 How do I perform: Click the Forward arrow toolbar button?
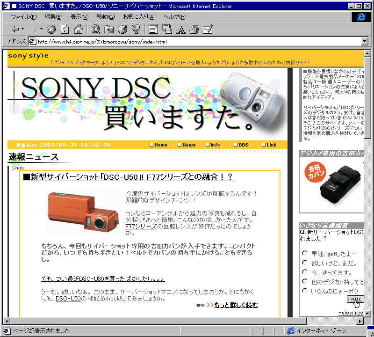pos(34,29)
